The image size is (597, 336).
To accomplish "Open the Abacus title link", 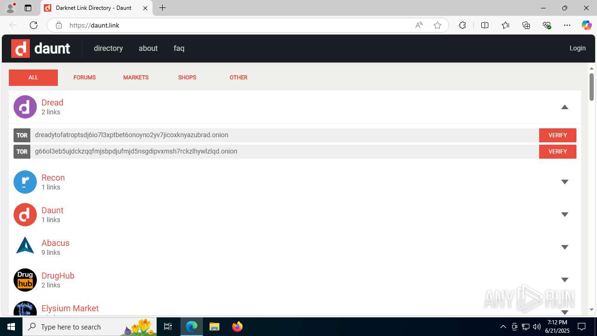I will click(x=56, y=243).
